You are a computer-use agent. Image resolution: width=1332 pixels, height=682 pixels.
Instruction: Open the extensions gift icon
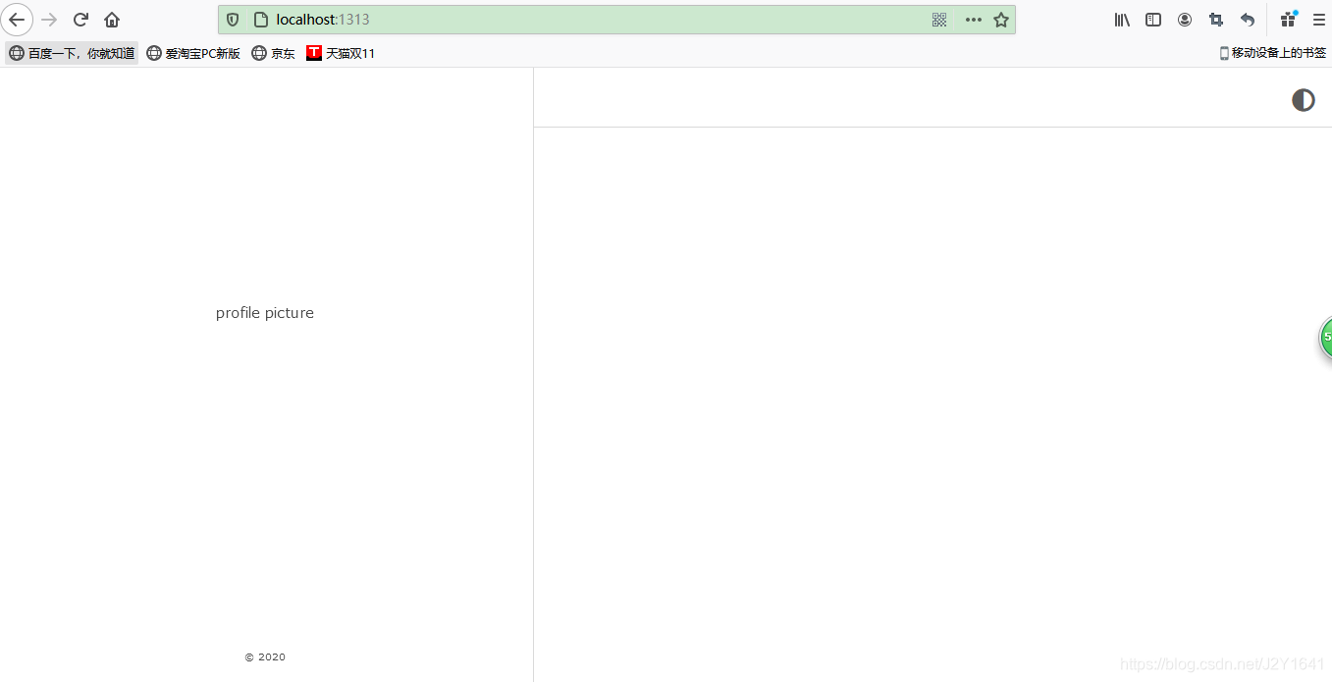click(x=1289, y=19)
